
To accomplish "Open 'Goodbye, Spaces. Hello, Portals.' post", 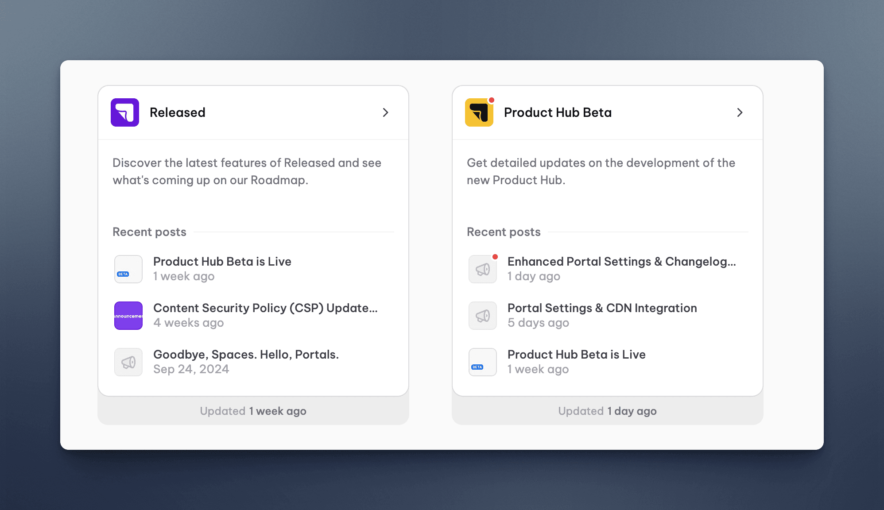I will click(246, 355).
